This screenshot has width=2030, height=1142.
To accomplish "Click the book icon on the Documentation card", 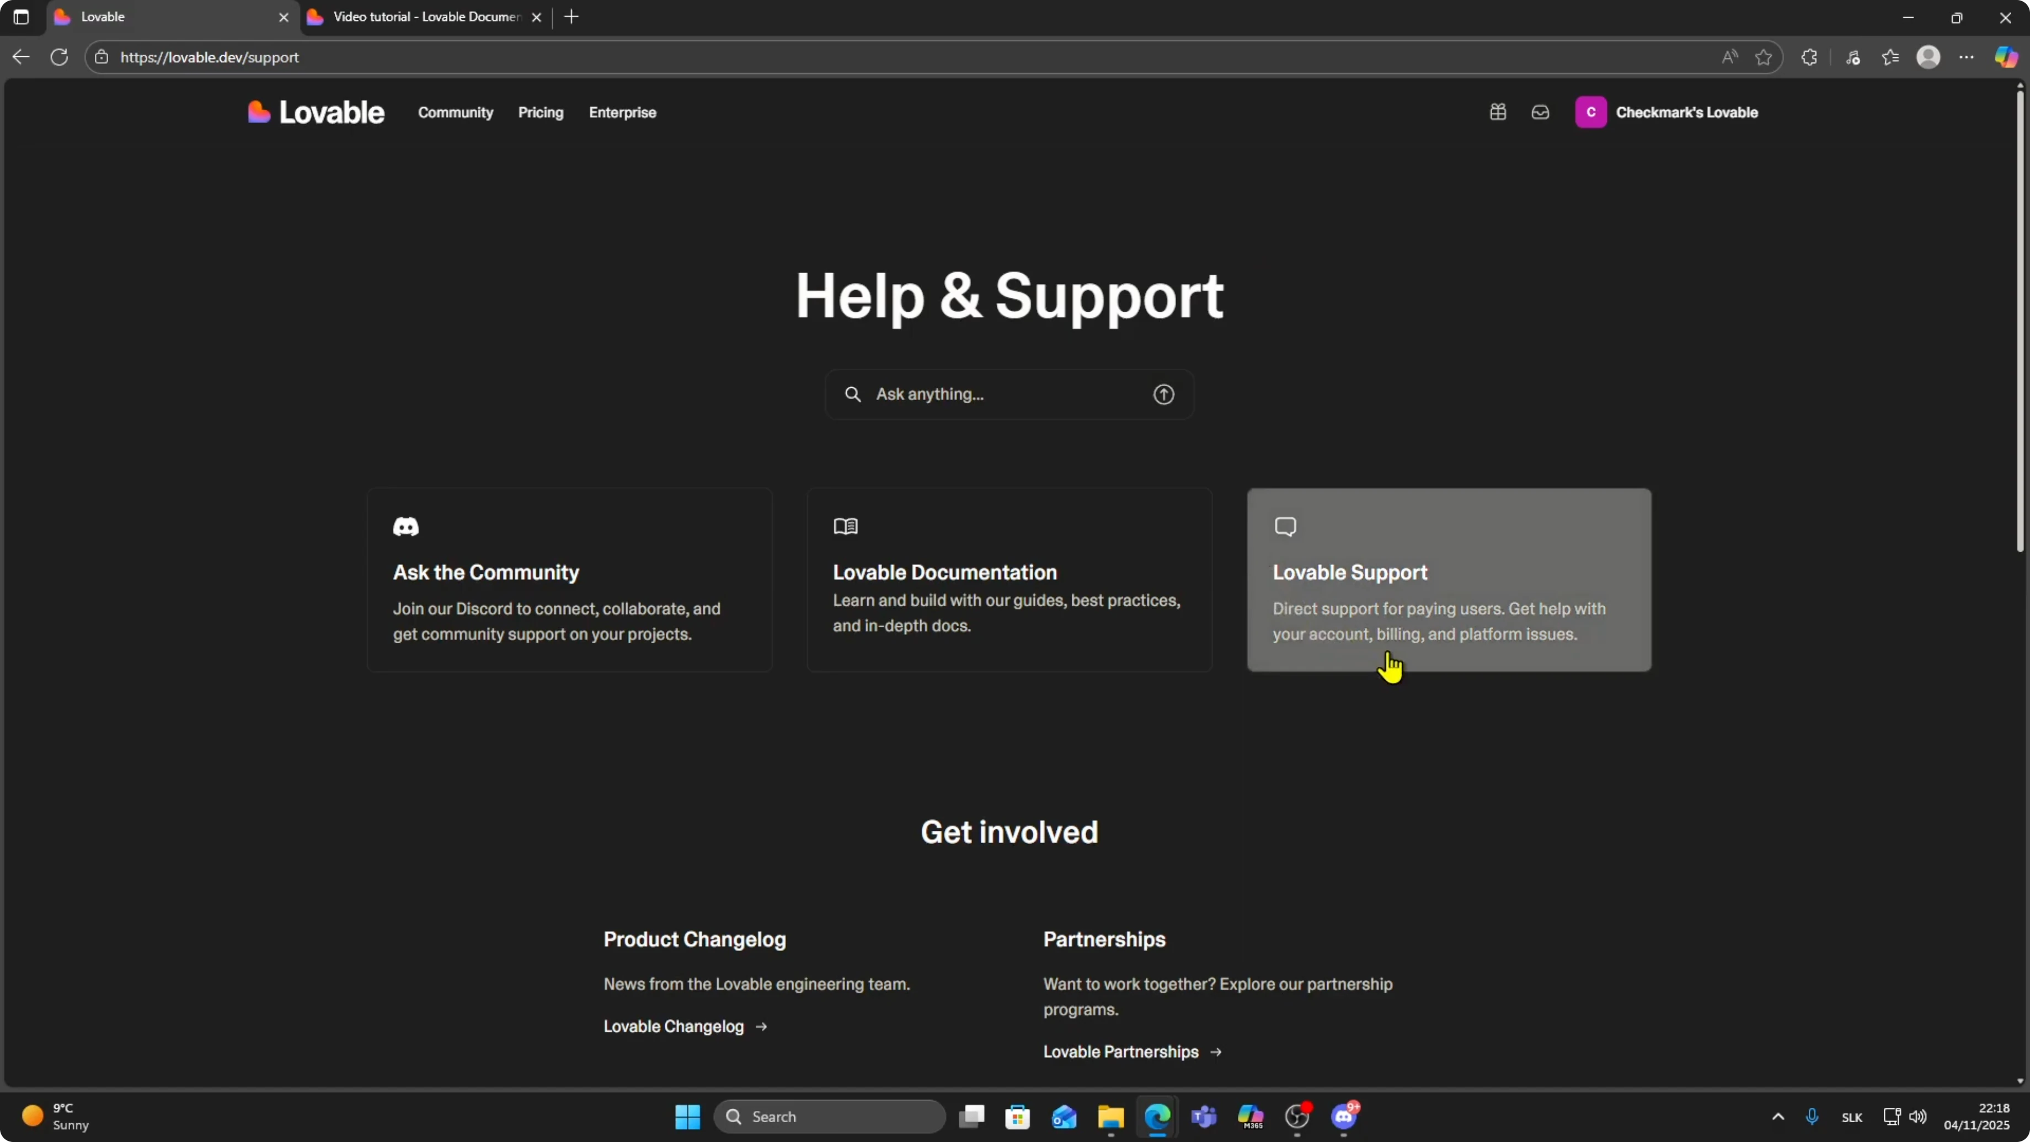I will (x=846, y=526).
